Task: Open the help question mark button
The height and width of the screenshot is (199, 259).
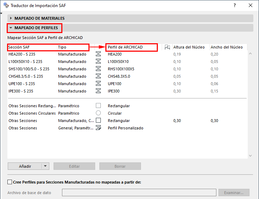Action: point(235,5)
